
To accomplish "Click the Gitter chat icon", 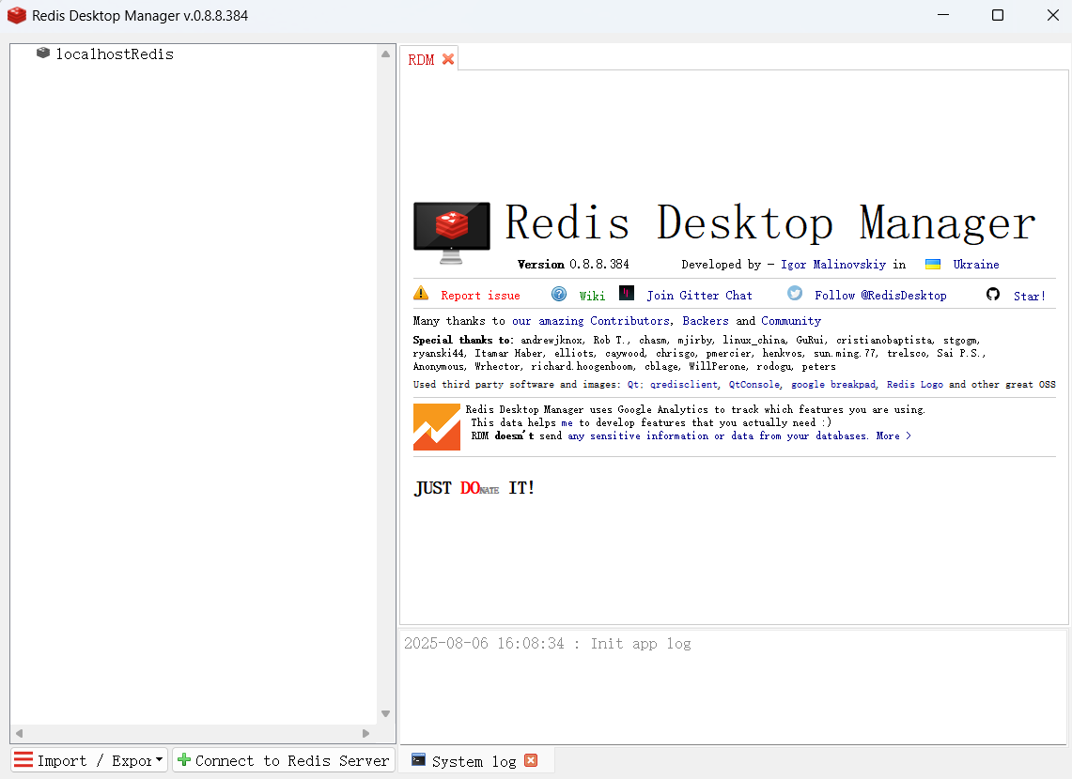I will (627, 294).
